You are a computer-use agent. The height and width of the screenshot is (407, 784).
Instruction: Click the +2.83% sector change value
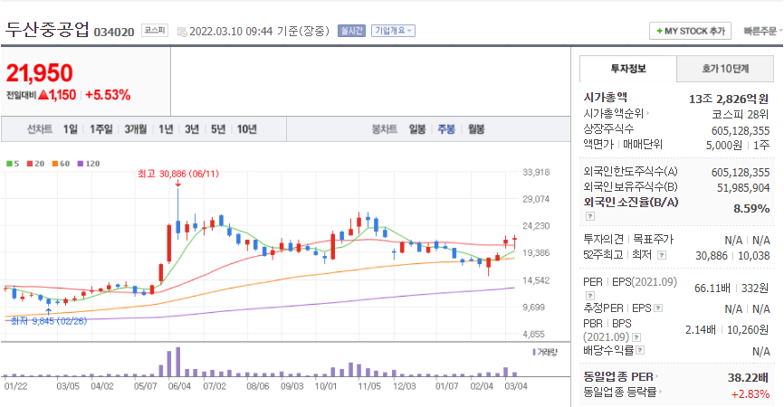click(751, 394)
